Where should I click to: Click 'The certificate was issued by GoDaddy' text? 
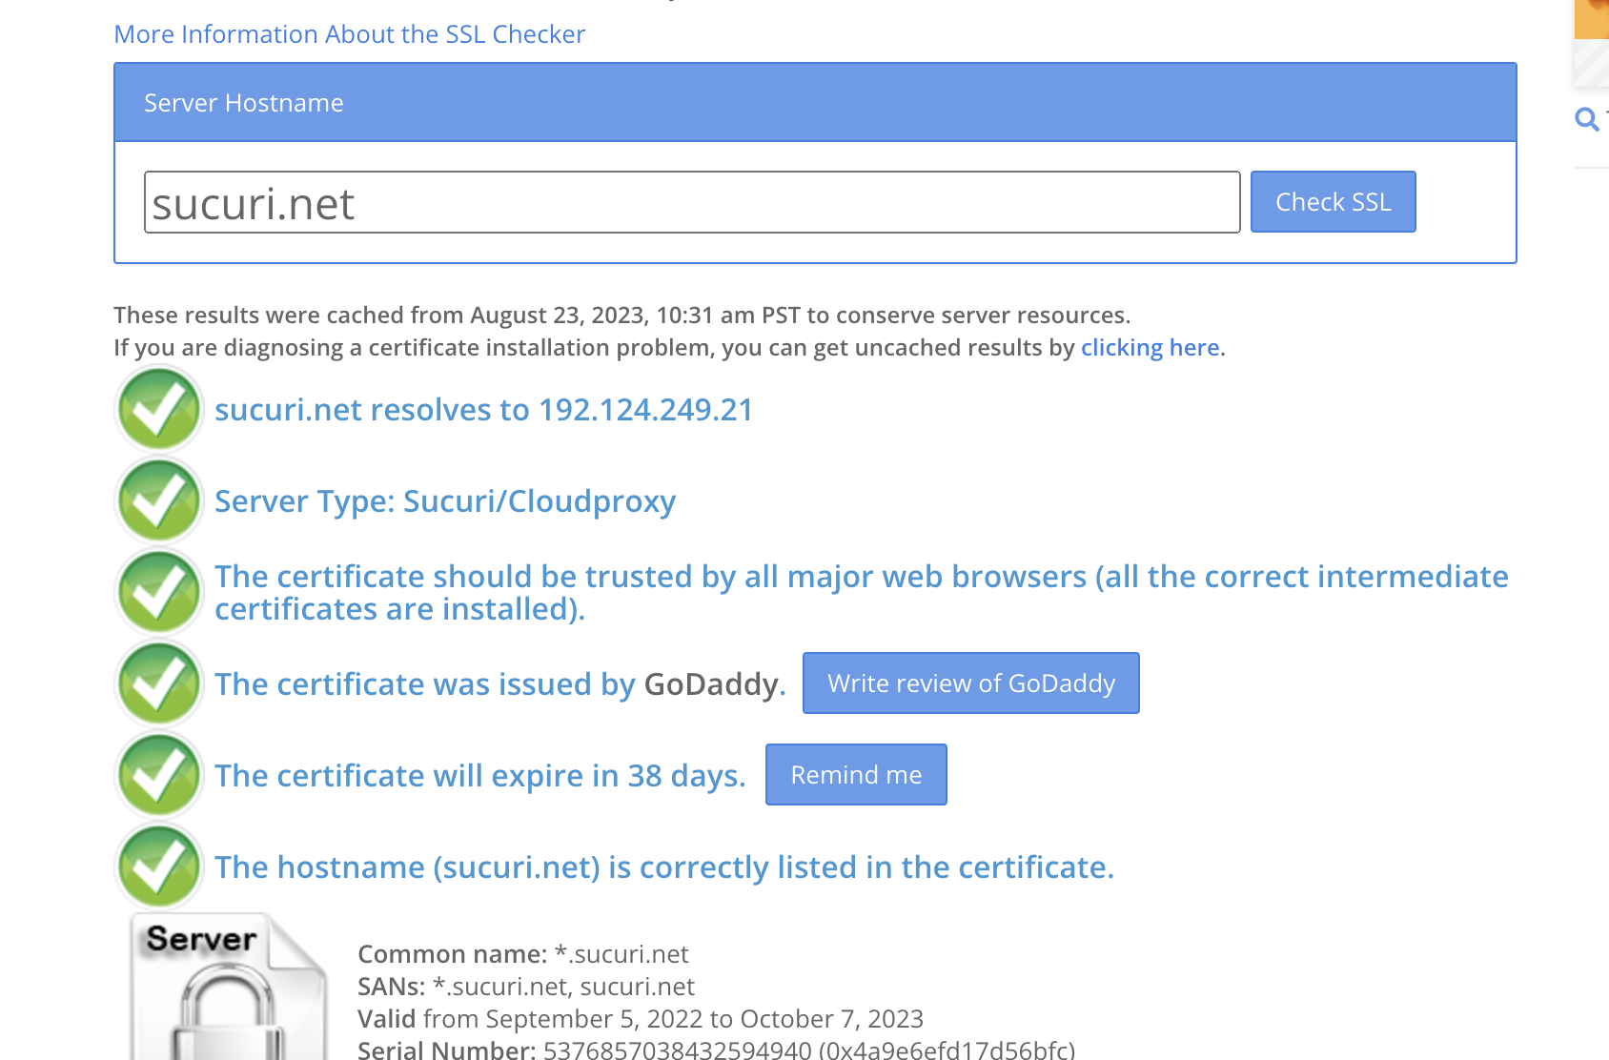pos(500,684)
